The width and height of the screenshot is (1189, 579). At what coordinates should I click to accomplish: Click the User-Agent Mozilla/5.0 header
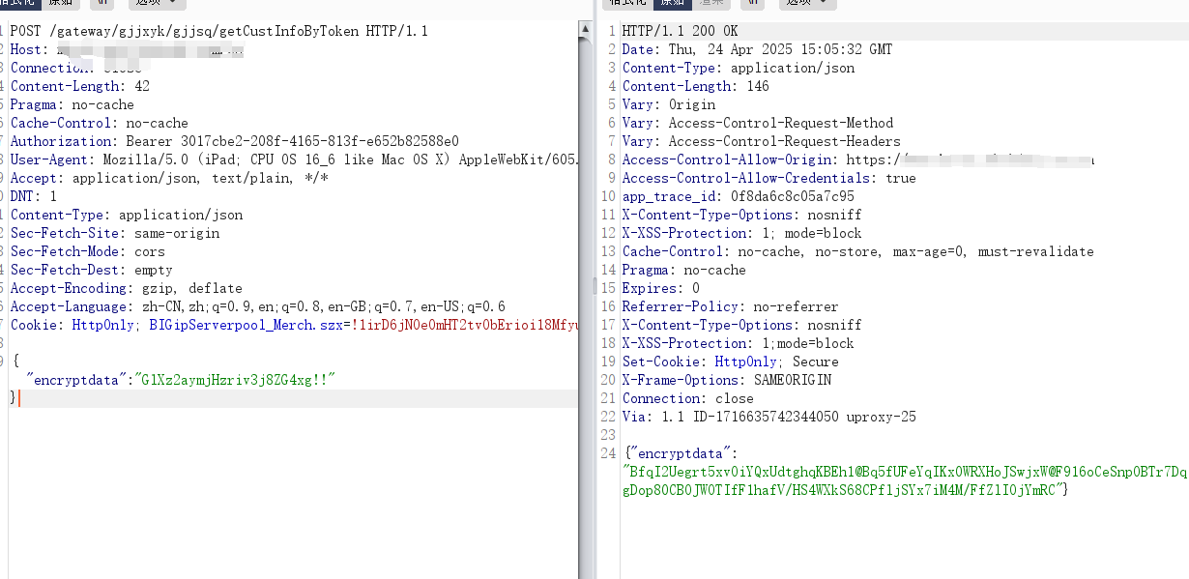(295, 159)
